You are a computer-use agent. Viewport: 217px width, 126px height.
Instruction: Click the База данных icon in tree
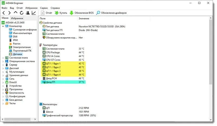click(x=7, y=100)
